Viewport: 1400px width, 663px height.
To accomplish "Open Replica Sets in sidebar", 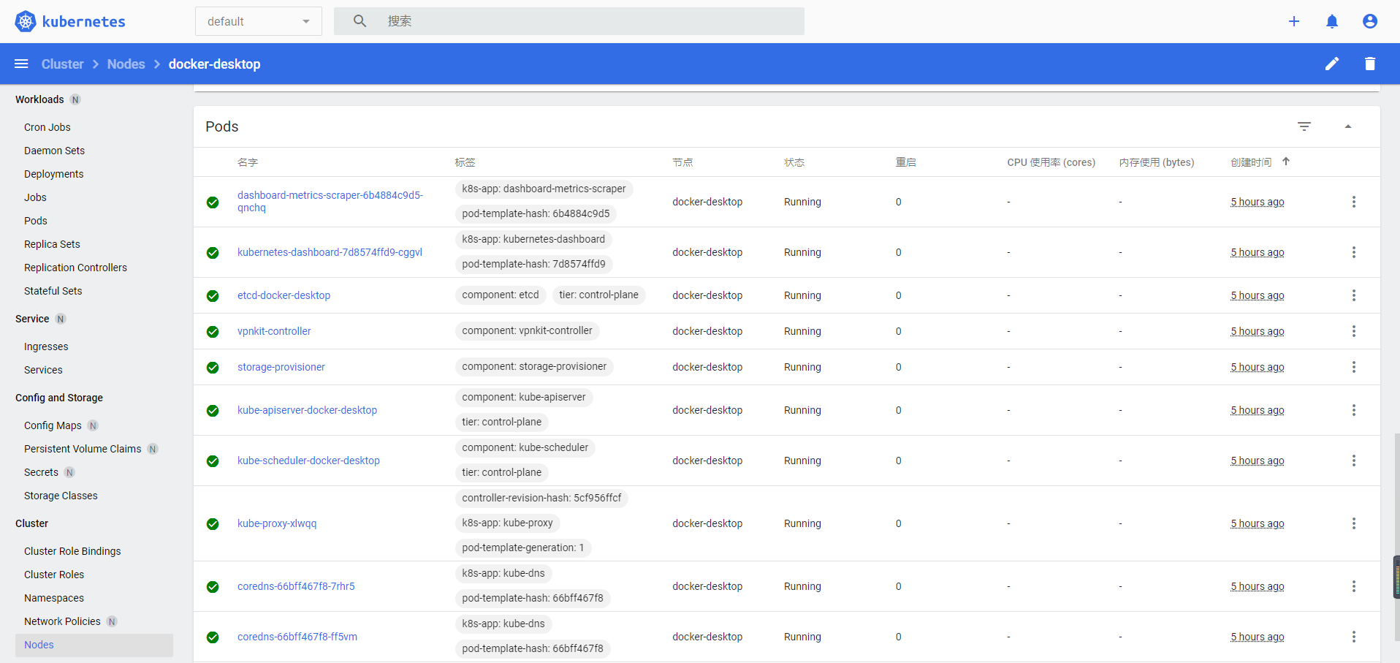I will (x=52, y=244).
